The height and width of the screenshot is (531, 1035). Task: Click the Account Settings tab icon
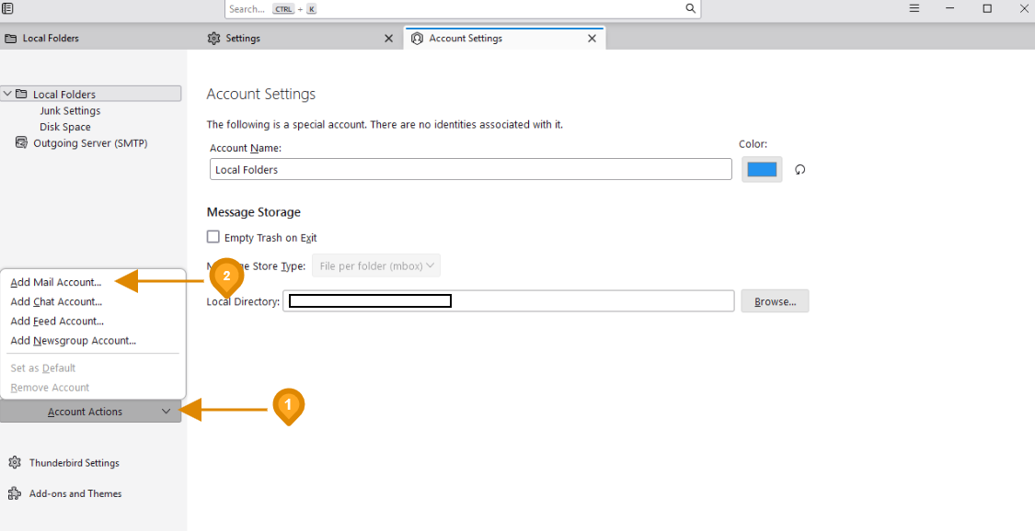[x=417, y=39]
